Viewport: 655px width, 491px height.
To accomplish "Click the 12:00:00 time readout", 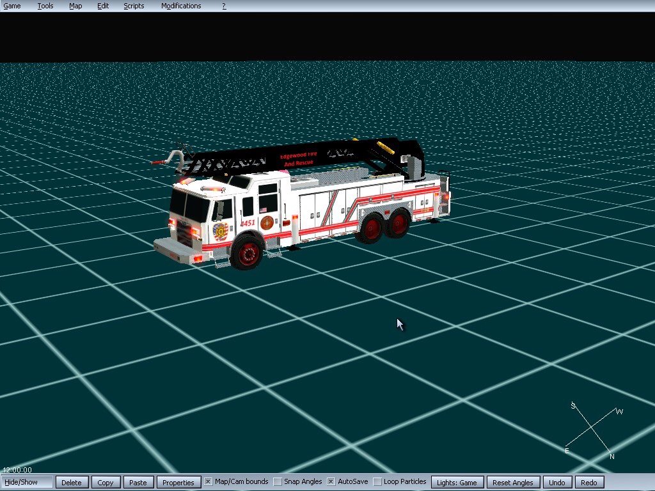I will [17, 470].
